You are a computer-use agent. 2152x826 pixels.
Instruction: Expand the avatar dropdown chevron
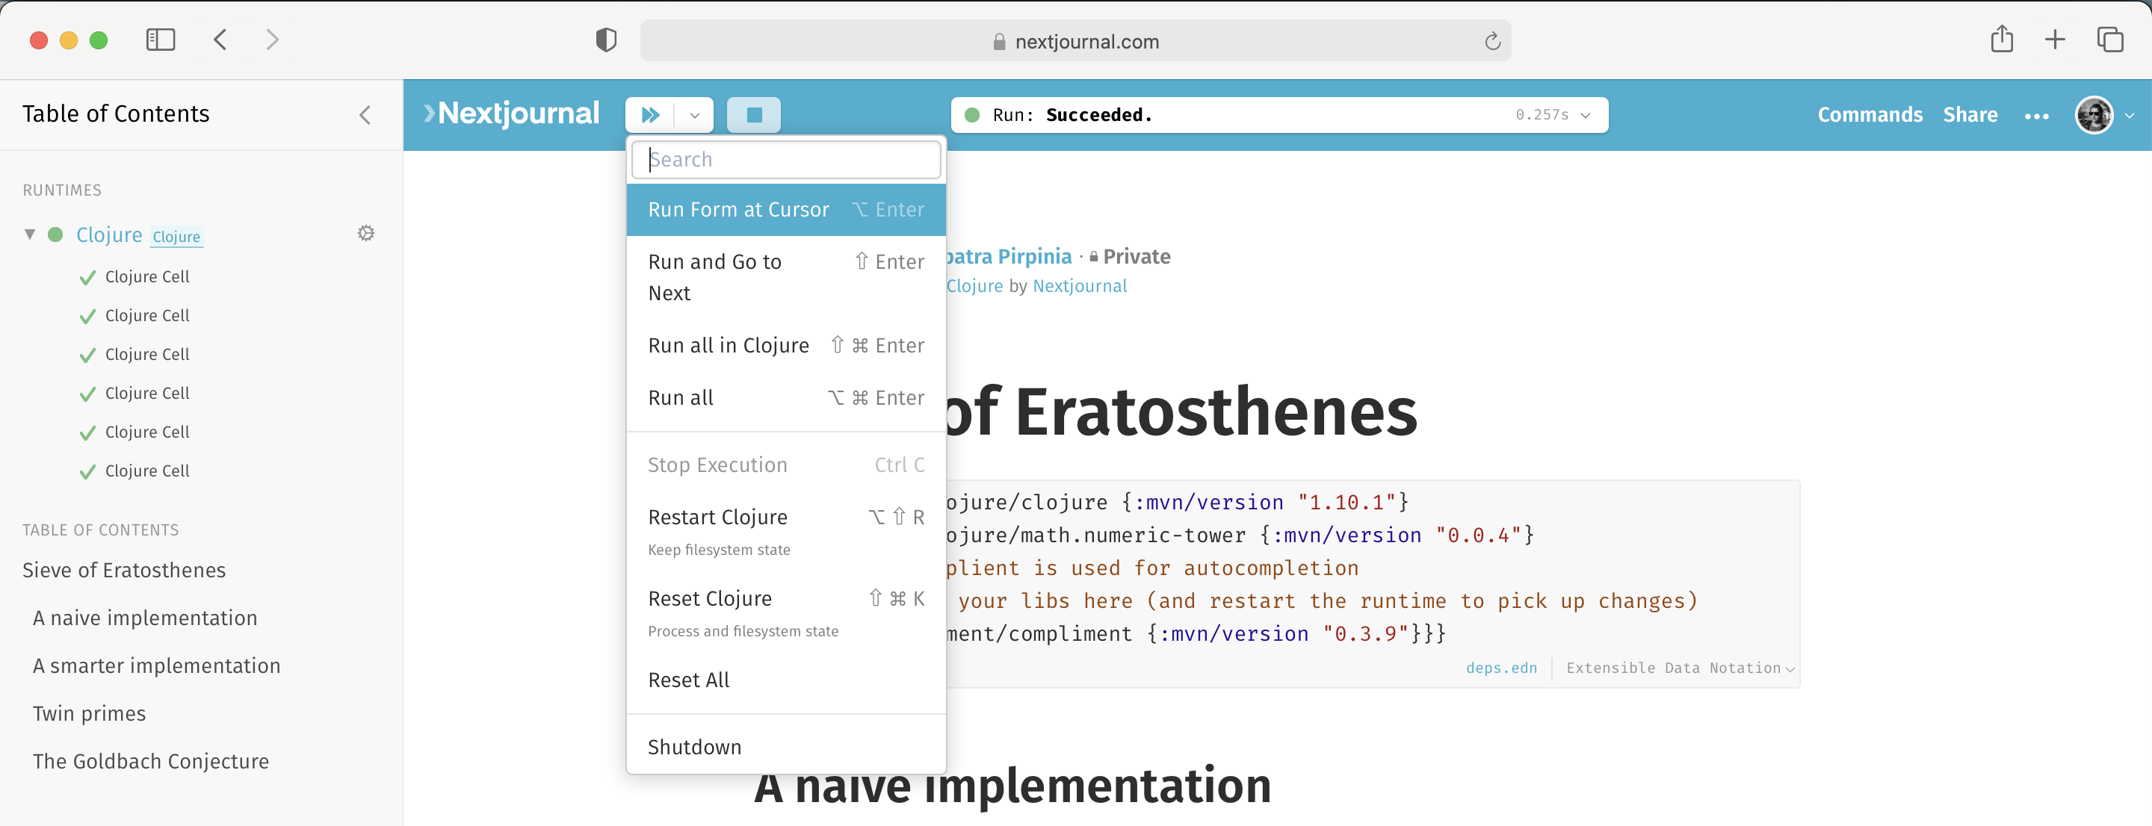point(2130,115)
